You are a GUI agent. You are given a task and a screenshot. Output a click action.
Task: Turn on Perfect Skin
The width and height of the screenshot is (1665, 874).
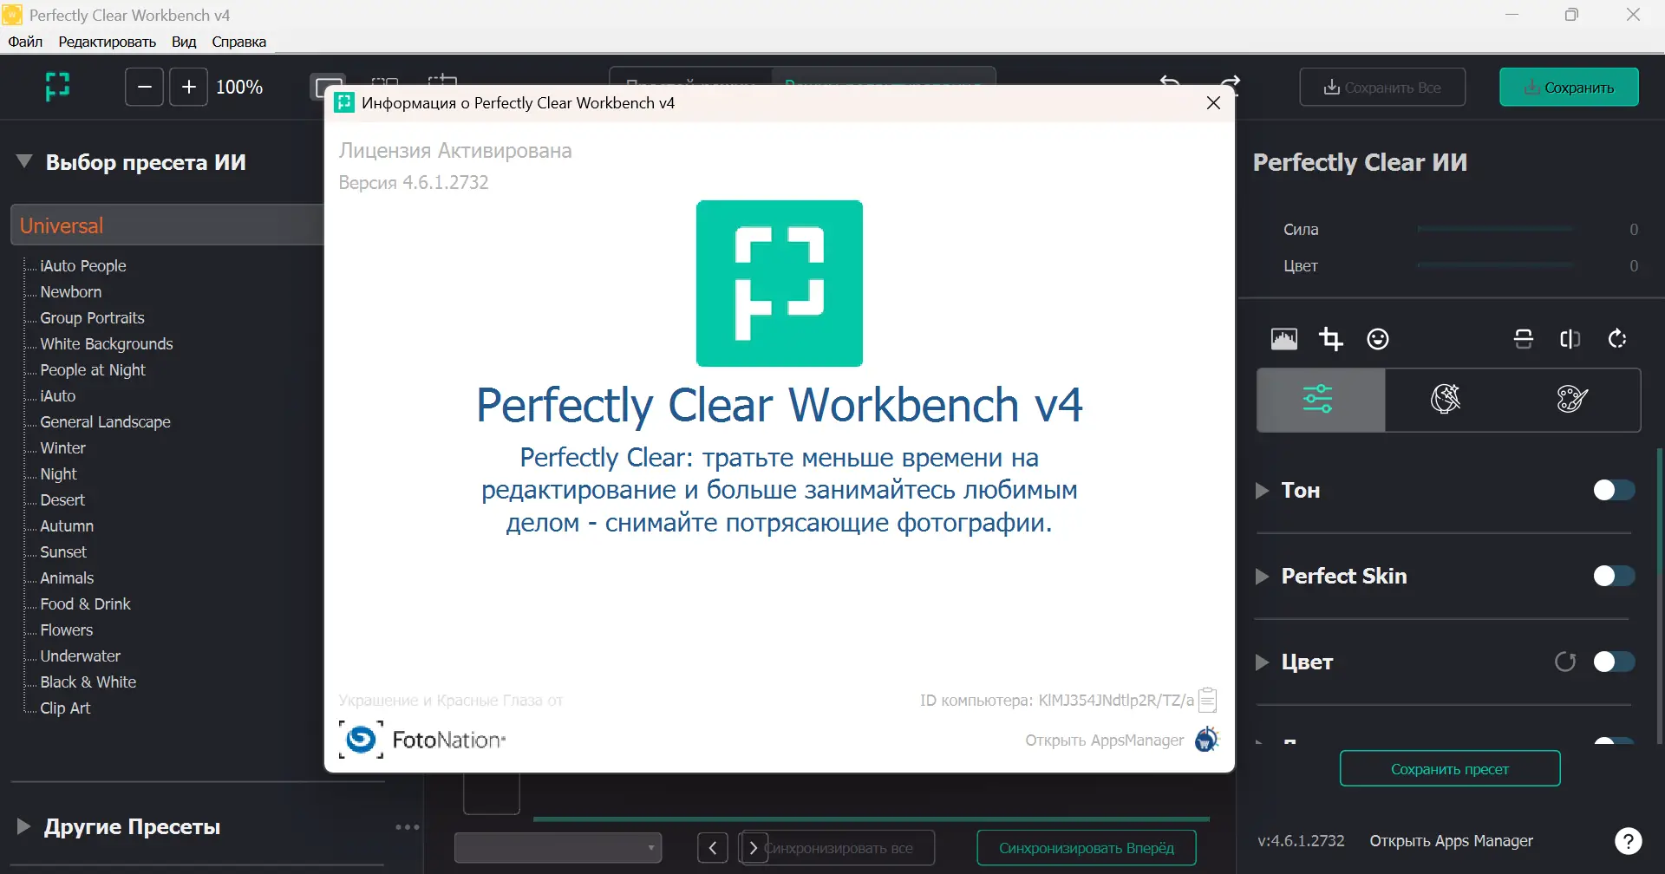1612,575
